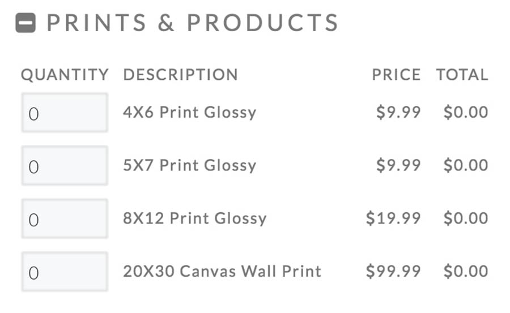Click the Prints & Products heading
Image resolution: width=510 pixels, height=313 pixels.
[192, 23]
